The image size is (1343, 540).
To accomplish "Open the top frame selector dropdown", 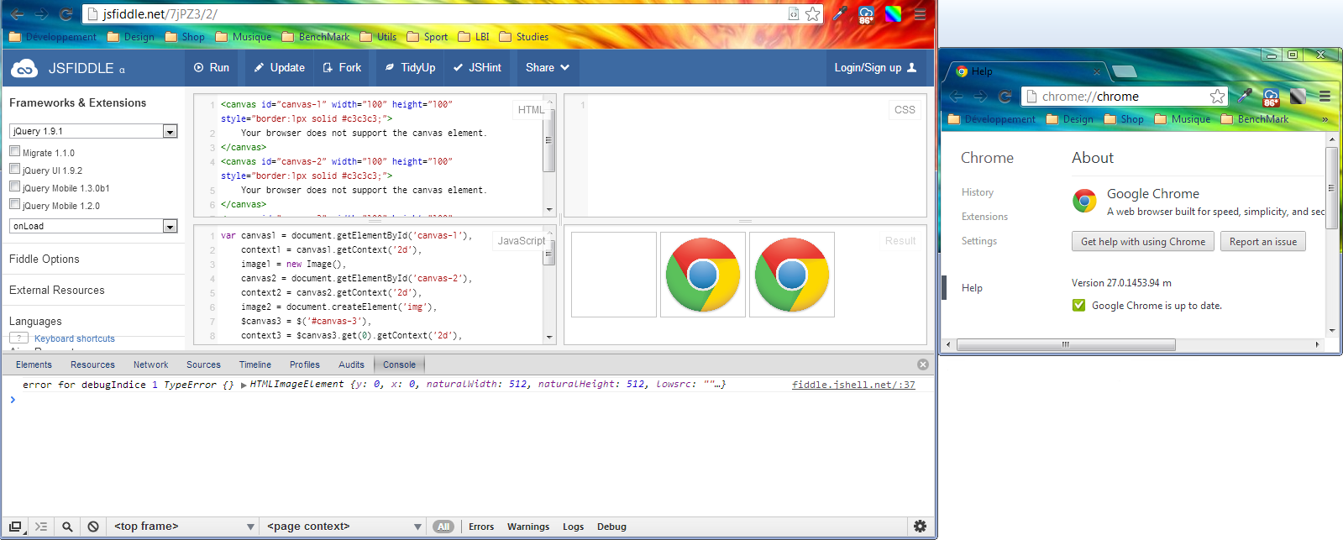I will click(185, 527).
